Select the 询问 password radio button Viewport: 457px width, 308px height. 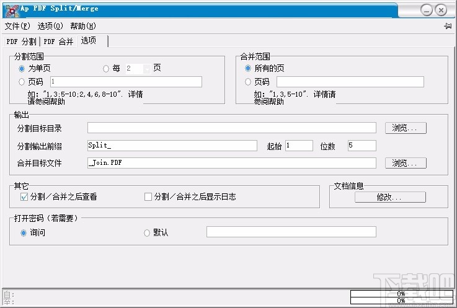[24, 233]
